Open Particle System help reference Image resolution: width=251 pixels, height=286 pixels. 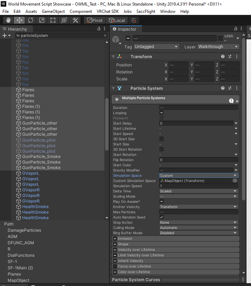click(x=223, y=88)
